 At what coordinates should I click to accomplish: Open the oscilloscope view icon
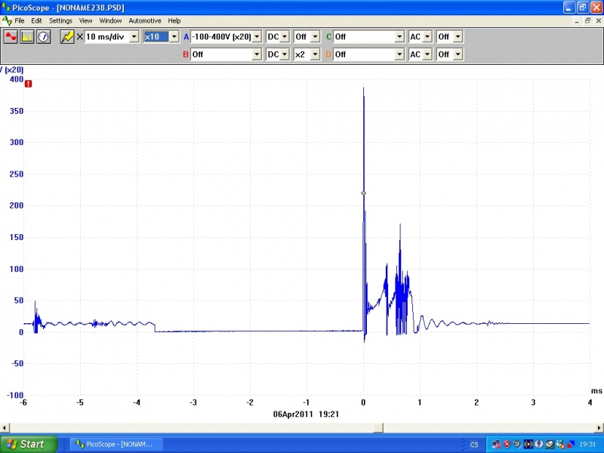point(11,36)
